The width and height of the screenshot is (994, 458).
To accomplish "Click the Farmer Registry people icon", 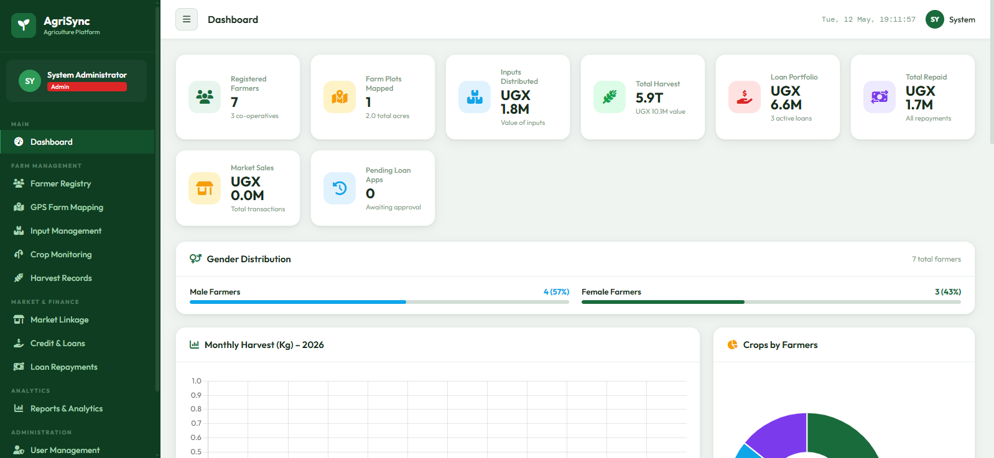I will (x=19, y=183).
